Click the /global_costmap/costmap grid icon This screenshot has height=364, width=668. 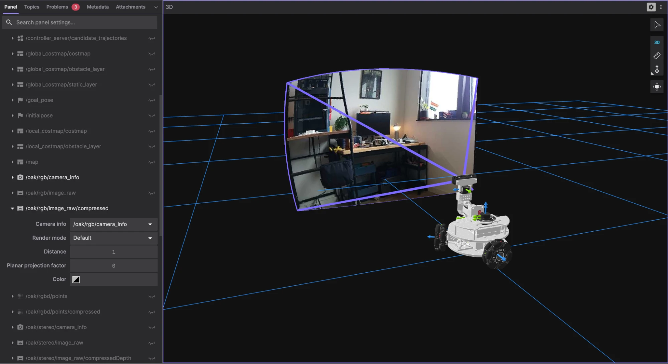point(20,54)
